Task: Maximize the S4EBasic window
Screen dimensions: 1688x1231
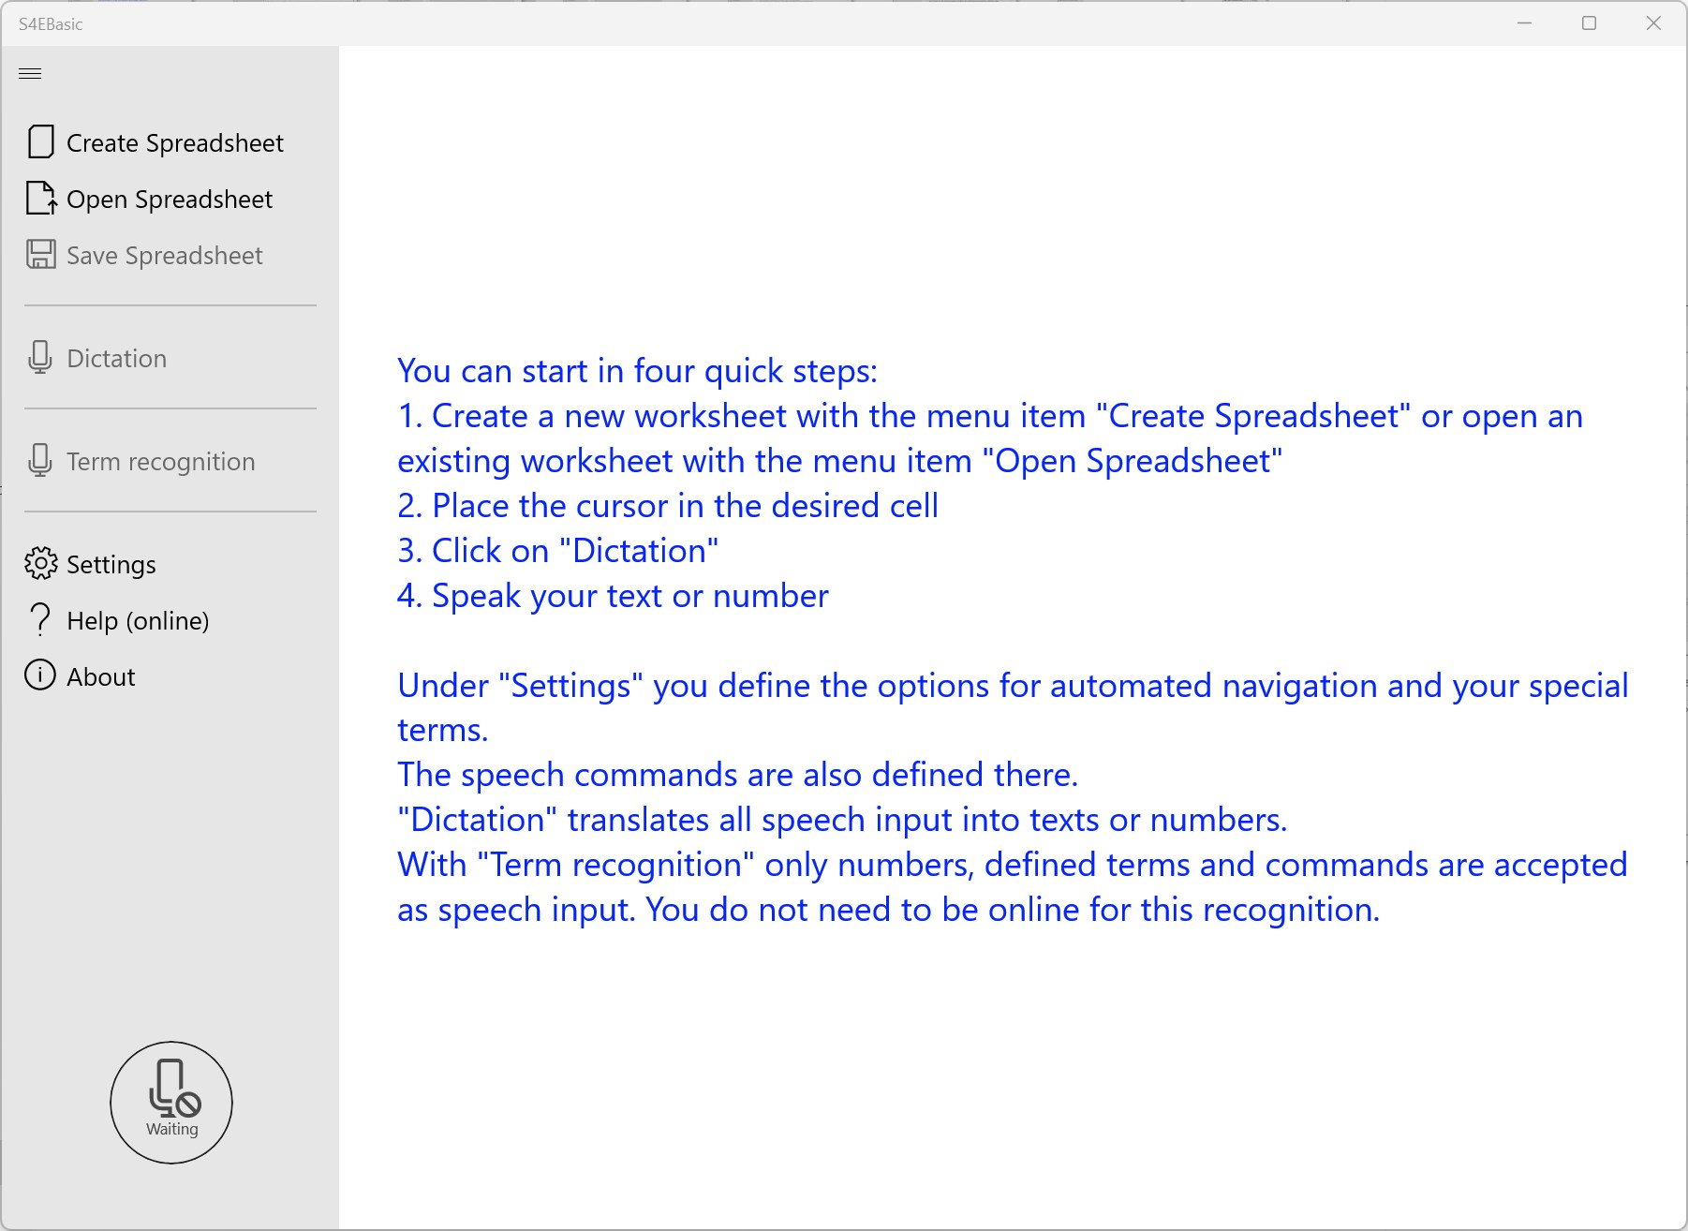Action: (1590, 23)
